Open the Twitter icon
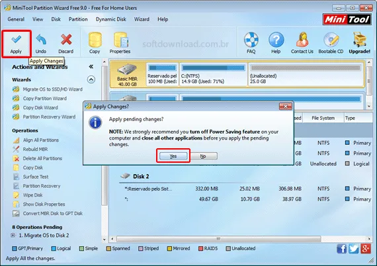This screenshot has height=266, width=377. pyautogui.click(x=353, y=249)
